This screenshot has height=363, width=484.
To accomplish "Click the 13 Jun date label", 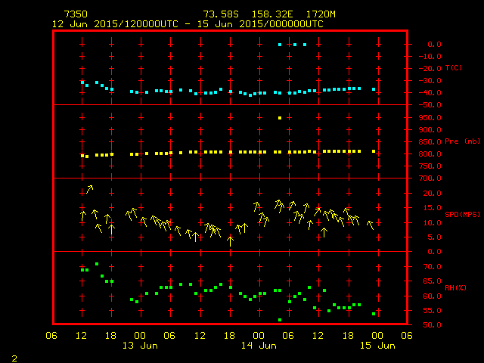I will pyautogui.click(x=140, y=346).
